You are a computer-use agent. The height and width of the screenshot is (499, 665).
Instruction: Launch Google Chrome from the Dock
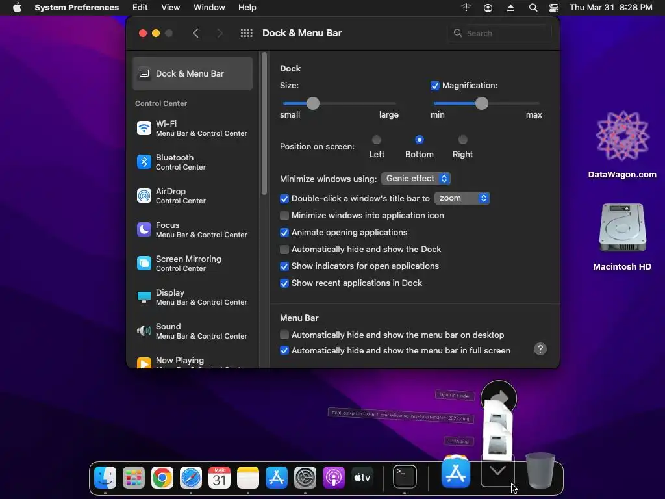point(162,478)
